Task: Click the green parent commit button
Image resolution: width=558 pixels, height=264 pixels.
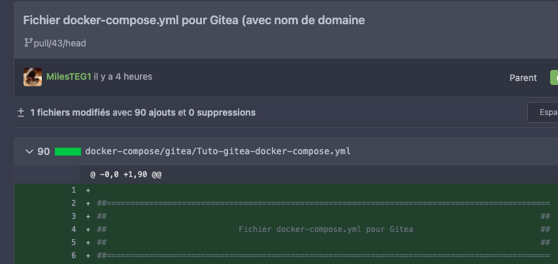Action: pyautogui.click(x=553, y=78)
